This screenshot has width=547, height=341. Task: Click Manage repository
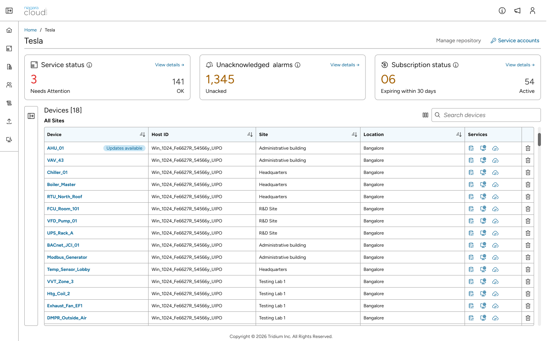[458, 41]
